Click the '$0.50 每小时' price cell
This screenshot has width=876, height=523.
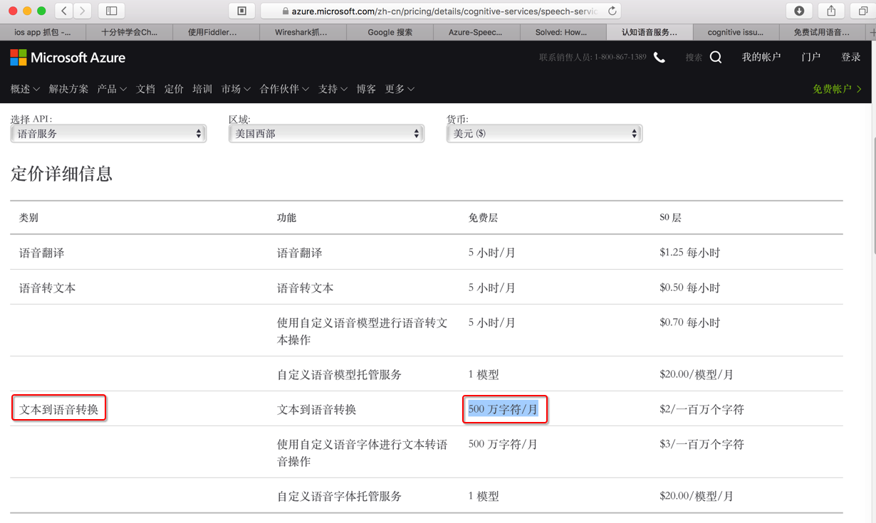coord(689,288)
